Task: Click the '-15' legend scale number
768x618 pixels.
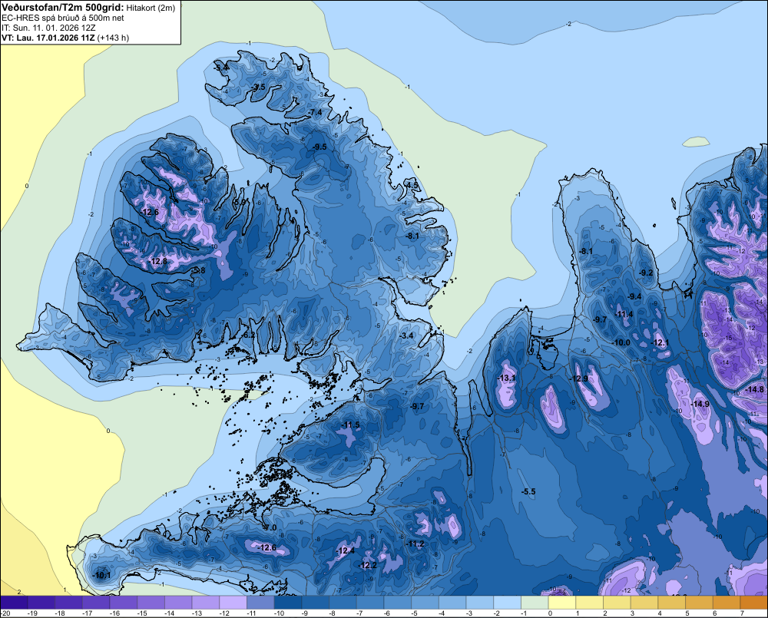Action: (x=143, y=613)
